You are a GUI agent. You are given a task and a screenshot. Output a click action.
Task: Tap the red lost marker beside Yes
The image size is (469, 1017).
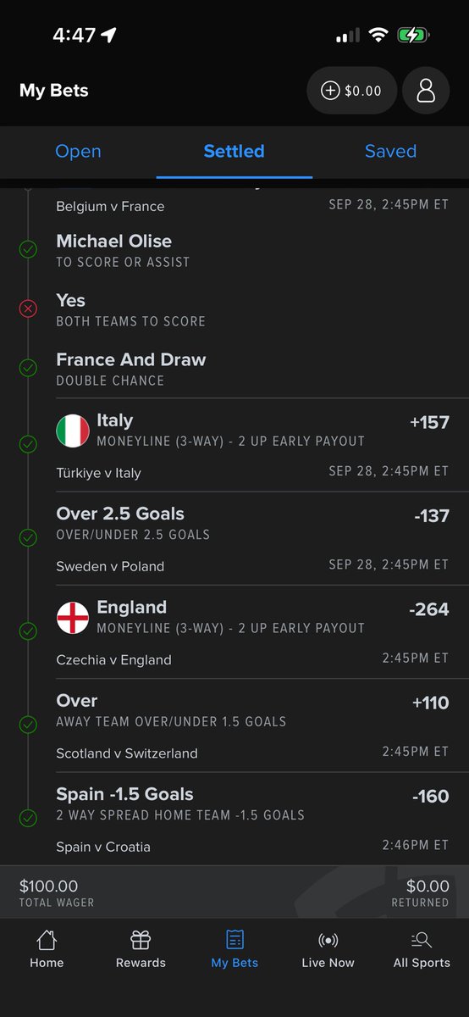pos(28,309)
